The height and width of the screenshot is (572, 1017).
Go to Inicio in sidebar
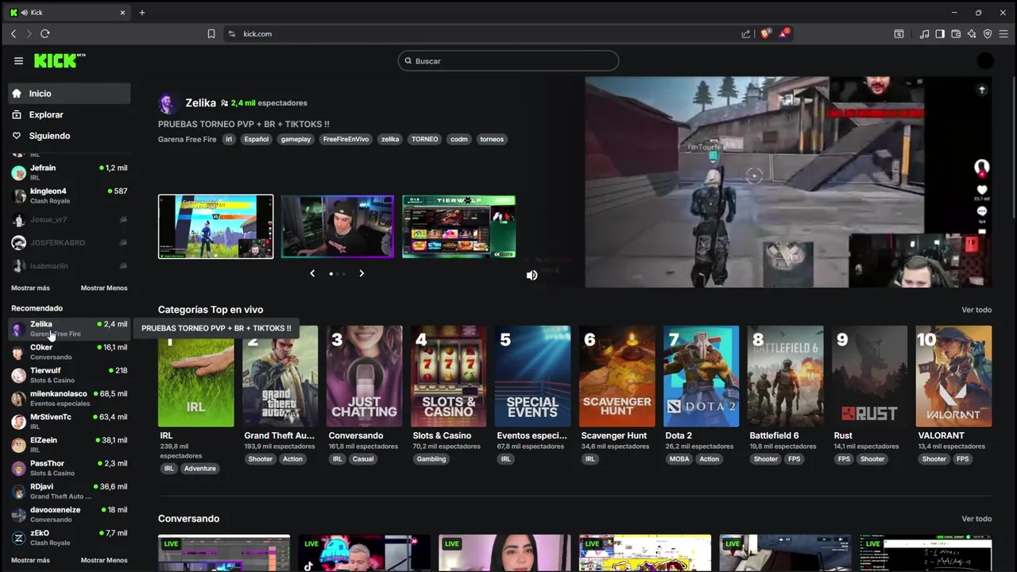pyautogui.click(x=70, y=94)
